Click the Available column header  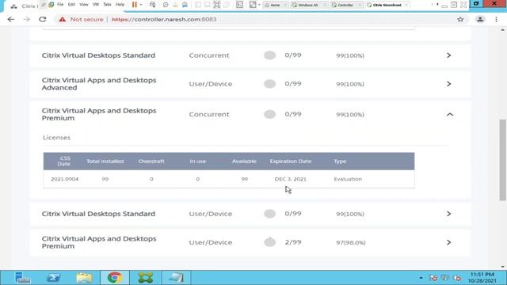[x=244, y=161]
